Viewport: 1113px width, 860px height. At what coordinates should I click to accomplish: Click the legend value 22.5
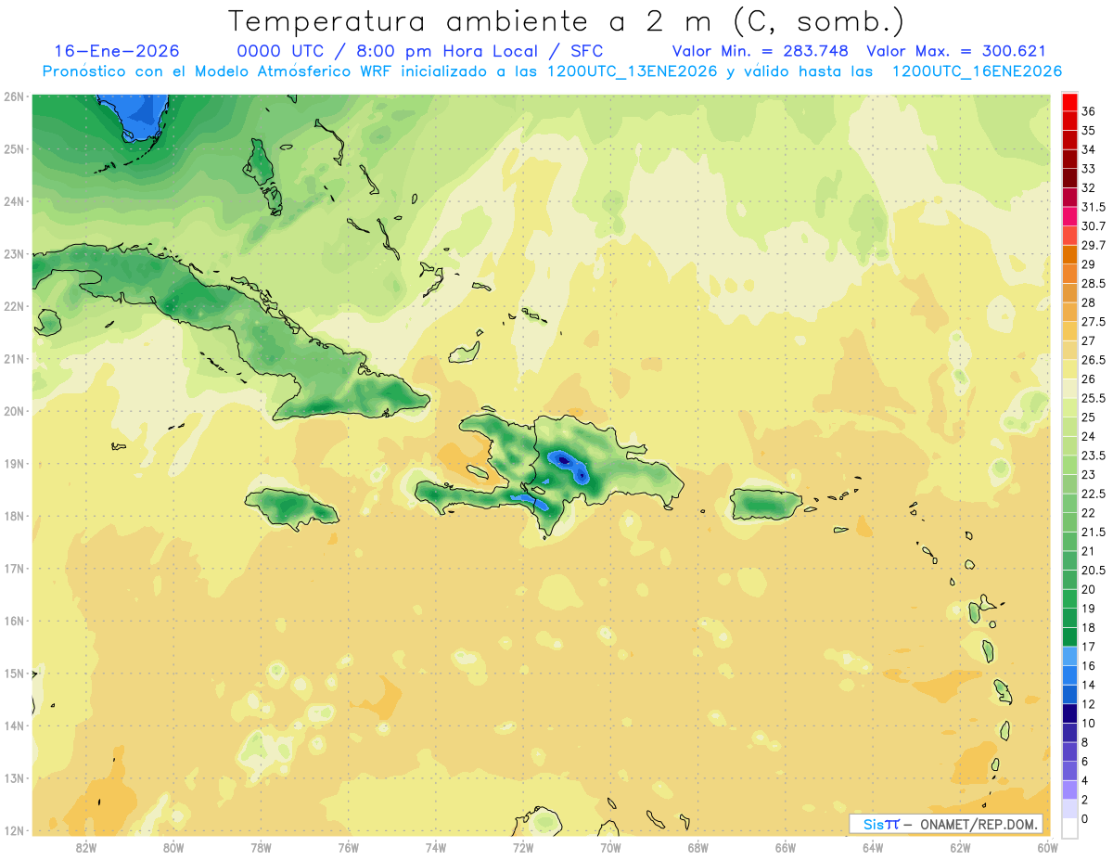(x=1094, y=494)
